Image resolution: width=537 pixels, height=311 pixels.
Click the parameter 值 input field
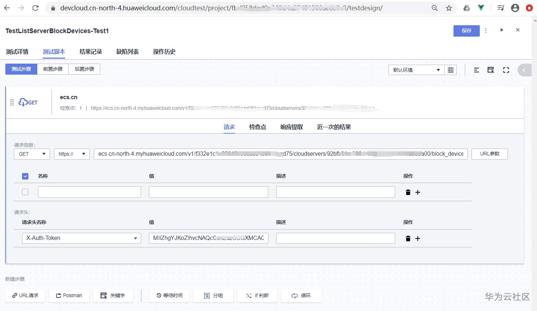pos(209,192)
